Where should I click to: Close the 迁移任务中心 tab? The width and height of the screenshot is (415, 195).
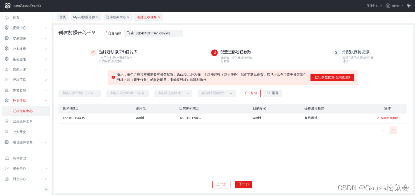pos(128,17)
